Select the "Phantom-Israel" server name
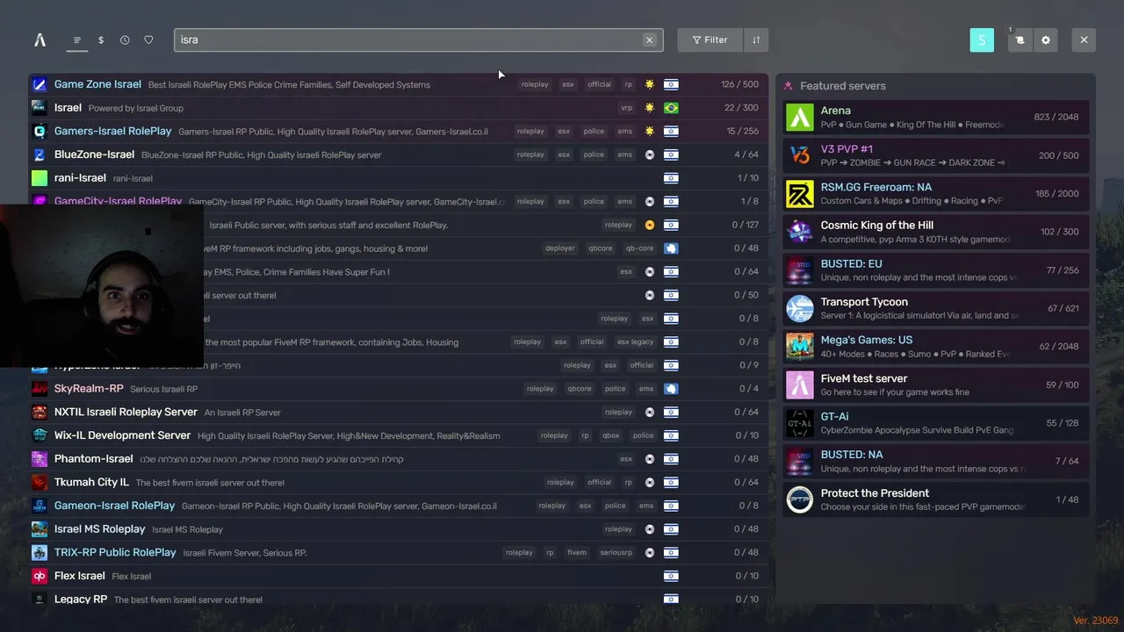 point(94,458)
